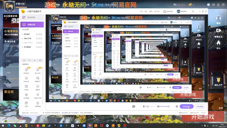Click the materials panel scrollbar
227x128 pixels.
(43, 86)
